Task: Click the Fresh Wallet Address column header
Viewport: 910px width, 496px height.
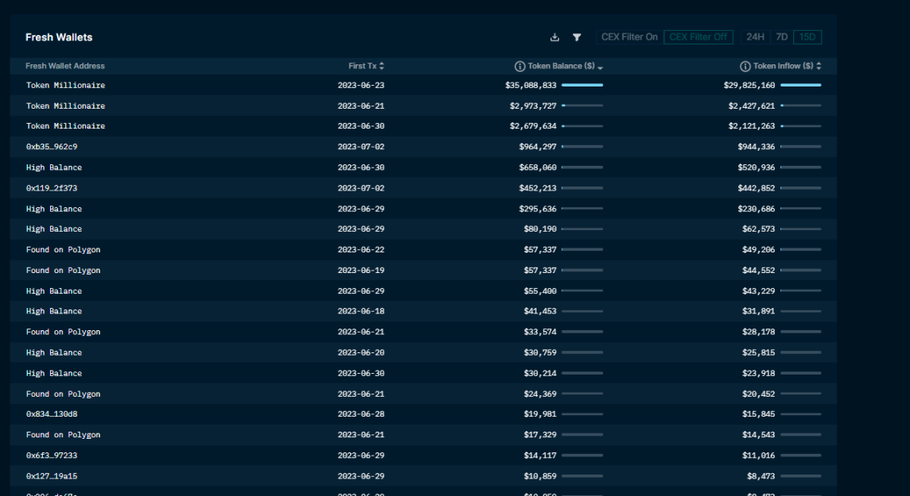Action: [65, 66]
